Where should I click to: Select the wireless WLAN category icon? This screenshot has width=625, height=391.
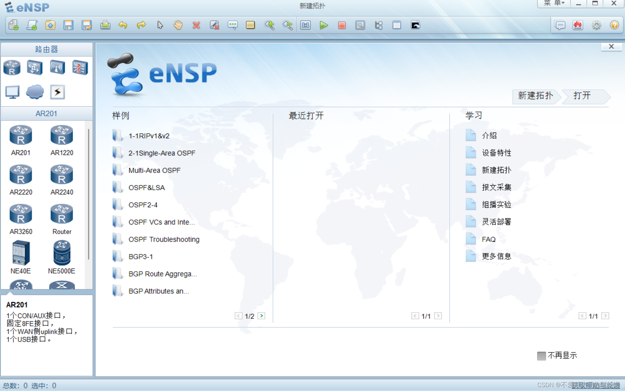(x=57, y=68)
